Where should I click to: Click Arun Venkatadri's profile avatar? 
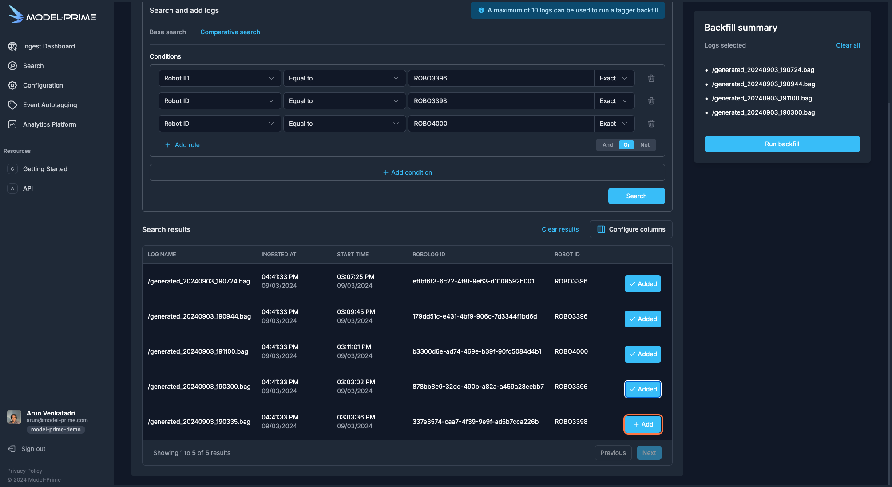tap(14, 417)
